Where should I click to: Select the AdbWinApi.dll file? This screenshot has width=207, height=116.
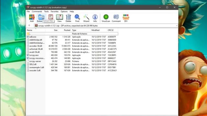coord(36,40)
